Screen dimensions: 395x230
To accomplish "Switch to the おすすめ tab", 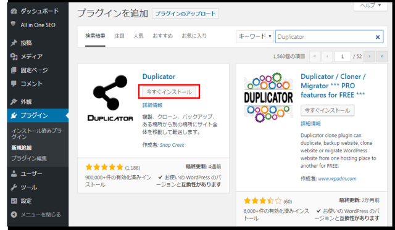I will coord(163,36).
